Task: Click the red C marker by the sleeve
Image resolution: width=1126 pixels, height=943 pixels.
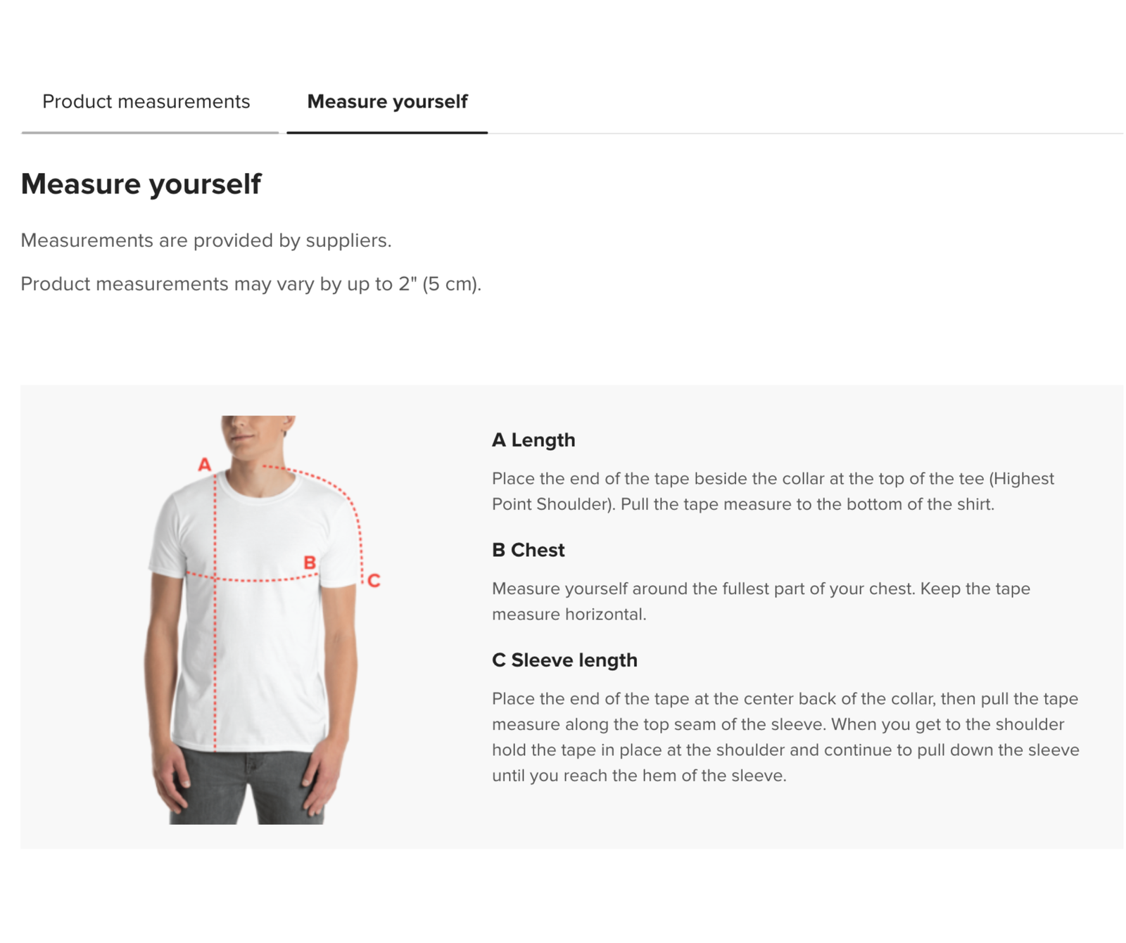Action: (x=374, y=581)
